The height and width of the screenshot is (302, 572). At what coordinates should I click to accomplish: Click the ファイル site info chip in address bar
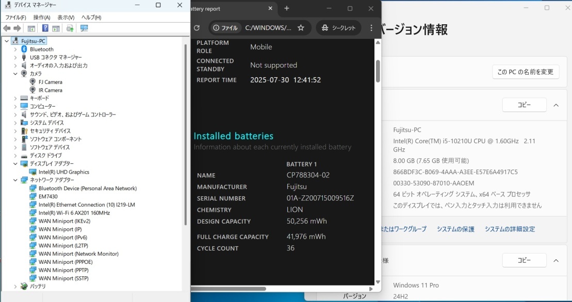click(x=225, y=28)
